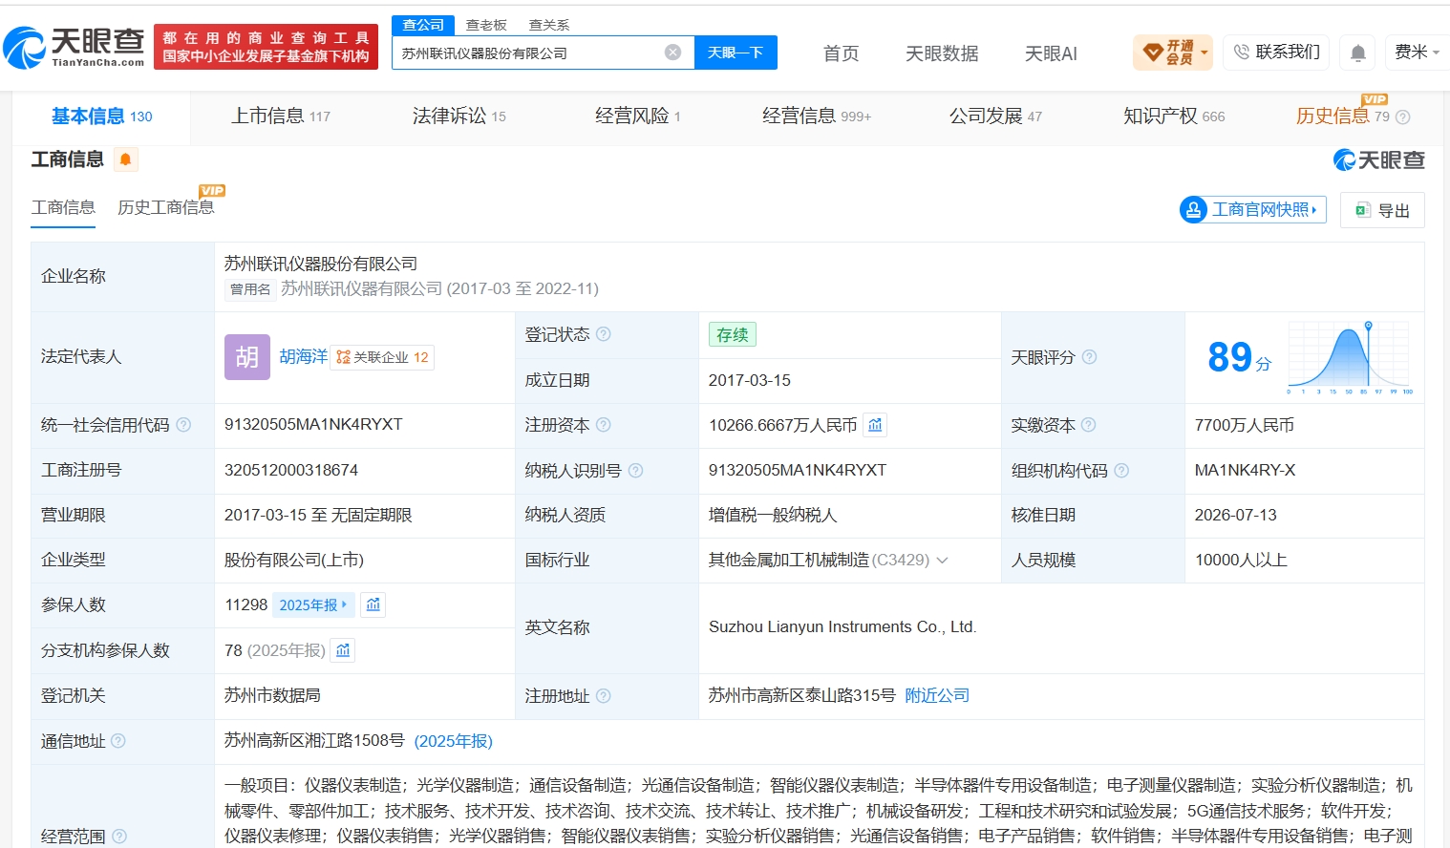Click the Tianyancha logo in header
This screenshot has height=848, width=1450.
coord(74,47)
